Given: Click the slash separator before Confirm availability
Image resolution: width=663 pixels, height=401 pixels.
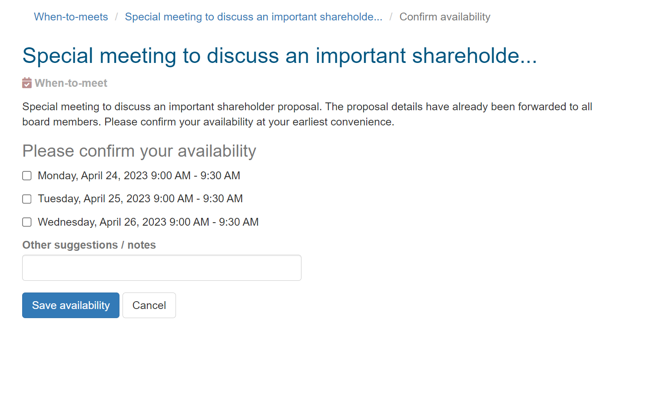Looking at the screenshot, I should (391, 17).
